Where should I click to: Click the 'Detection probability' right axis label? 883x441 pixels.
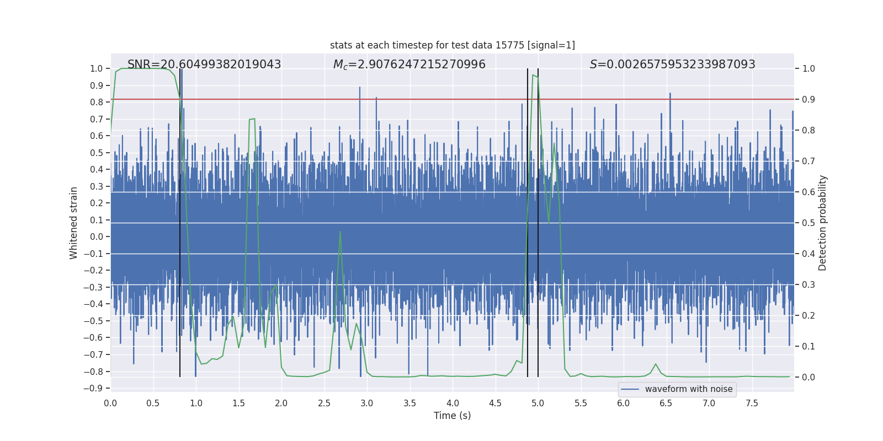[x=822, y=223]
